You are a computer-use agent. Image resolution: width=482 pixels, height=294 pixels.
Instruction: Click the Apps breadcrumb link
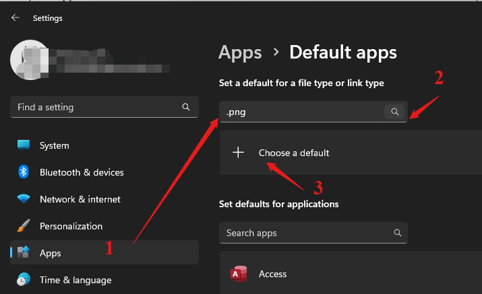tap(240, 52)
